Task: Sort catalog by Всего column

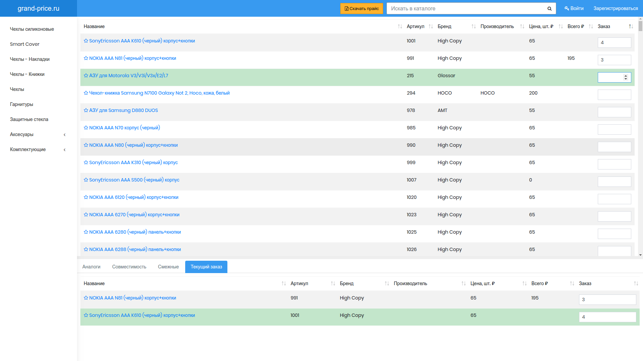Action: coord(591,26)
